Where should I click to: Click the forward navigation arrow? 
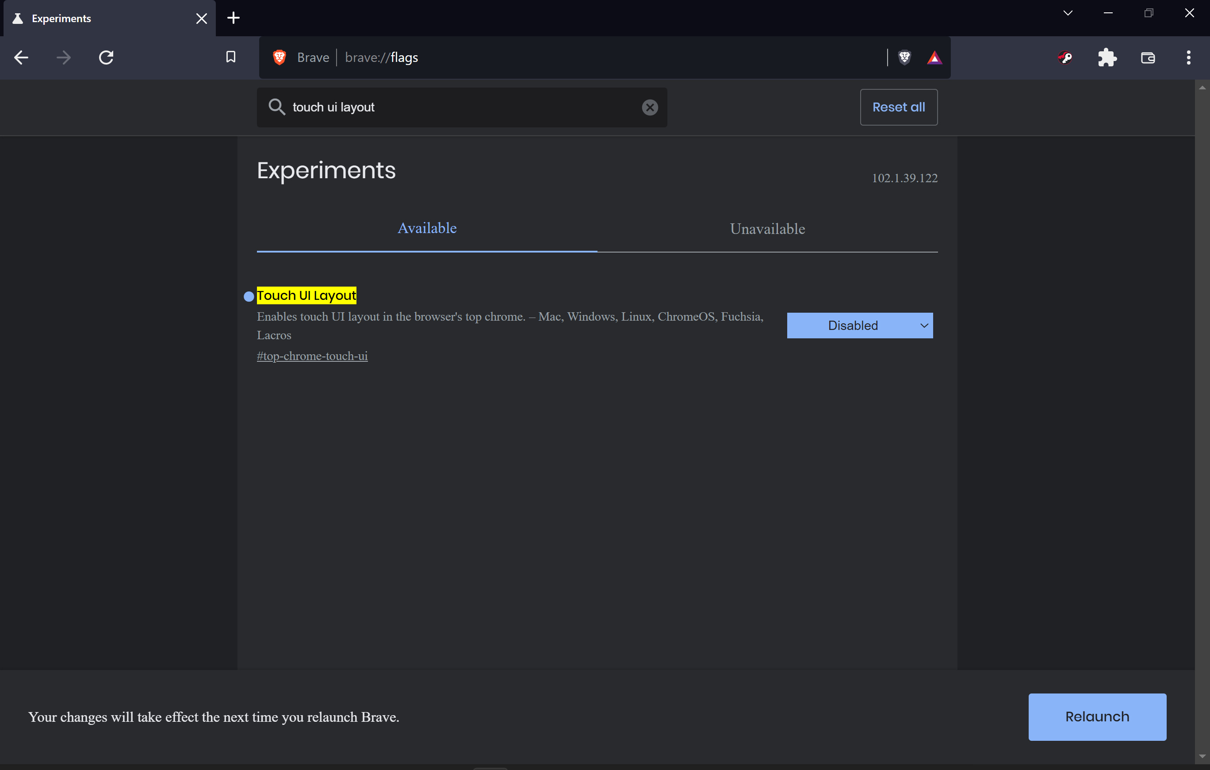pos(64,58)
